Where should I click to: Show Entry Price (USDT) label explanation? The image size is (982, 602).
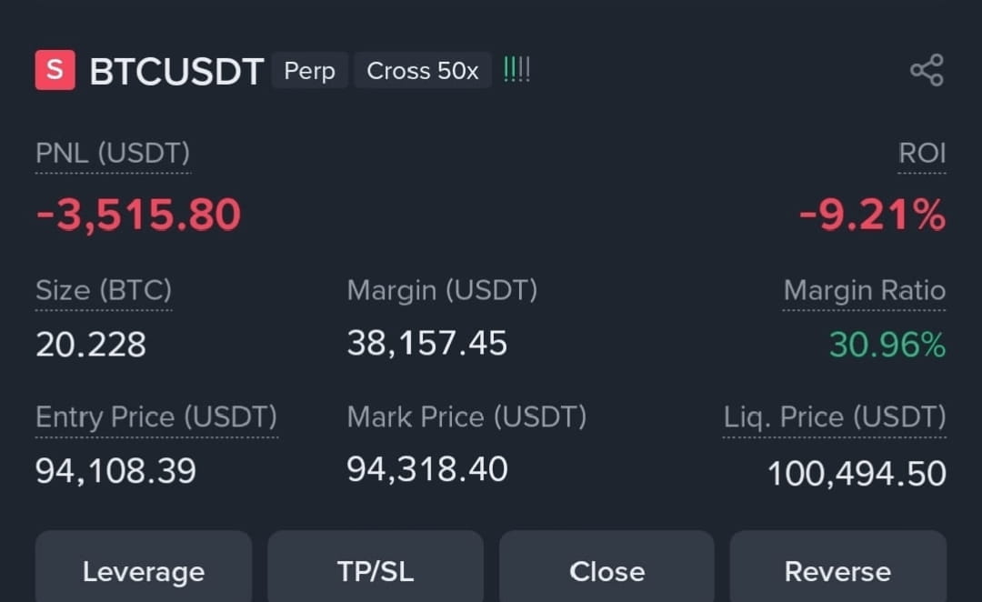[x=156, y=417]
